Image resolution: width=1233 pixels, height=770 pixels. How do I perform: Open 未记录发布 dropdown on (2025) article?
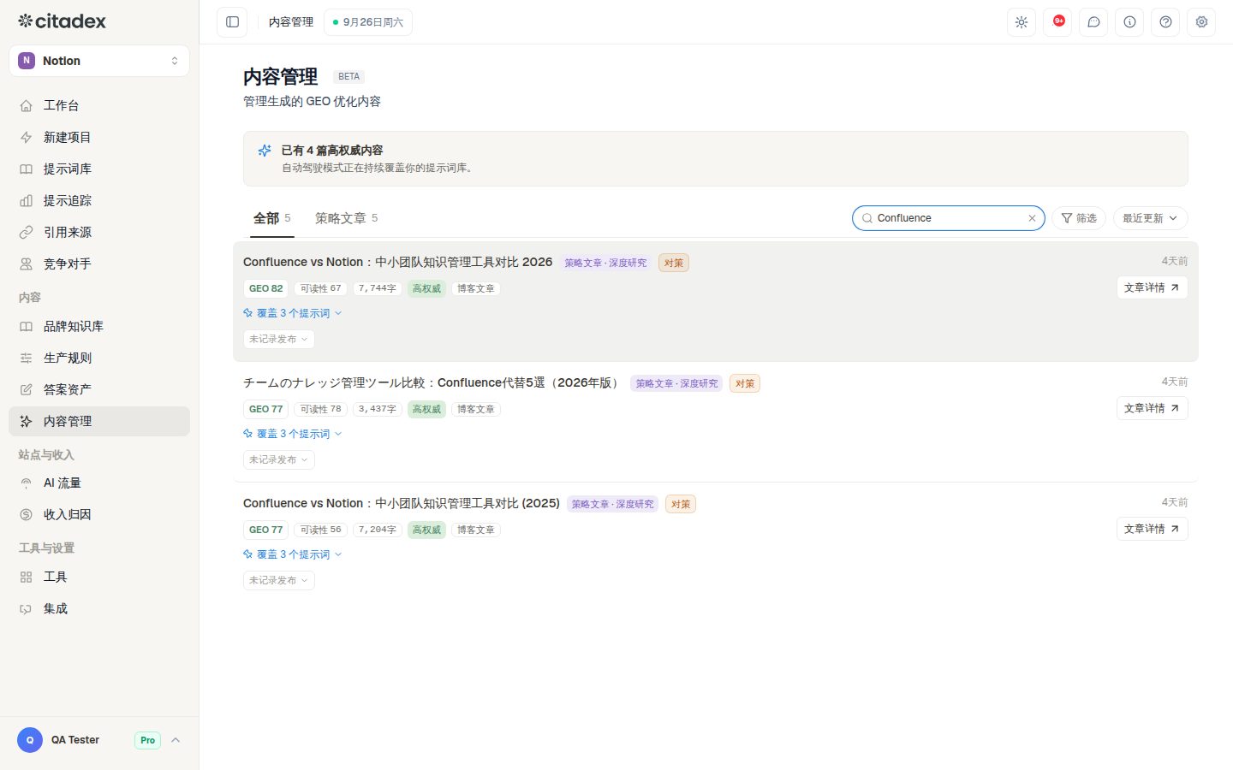coord(279,581)
